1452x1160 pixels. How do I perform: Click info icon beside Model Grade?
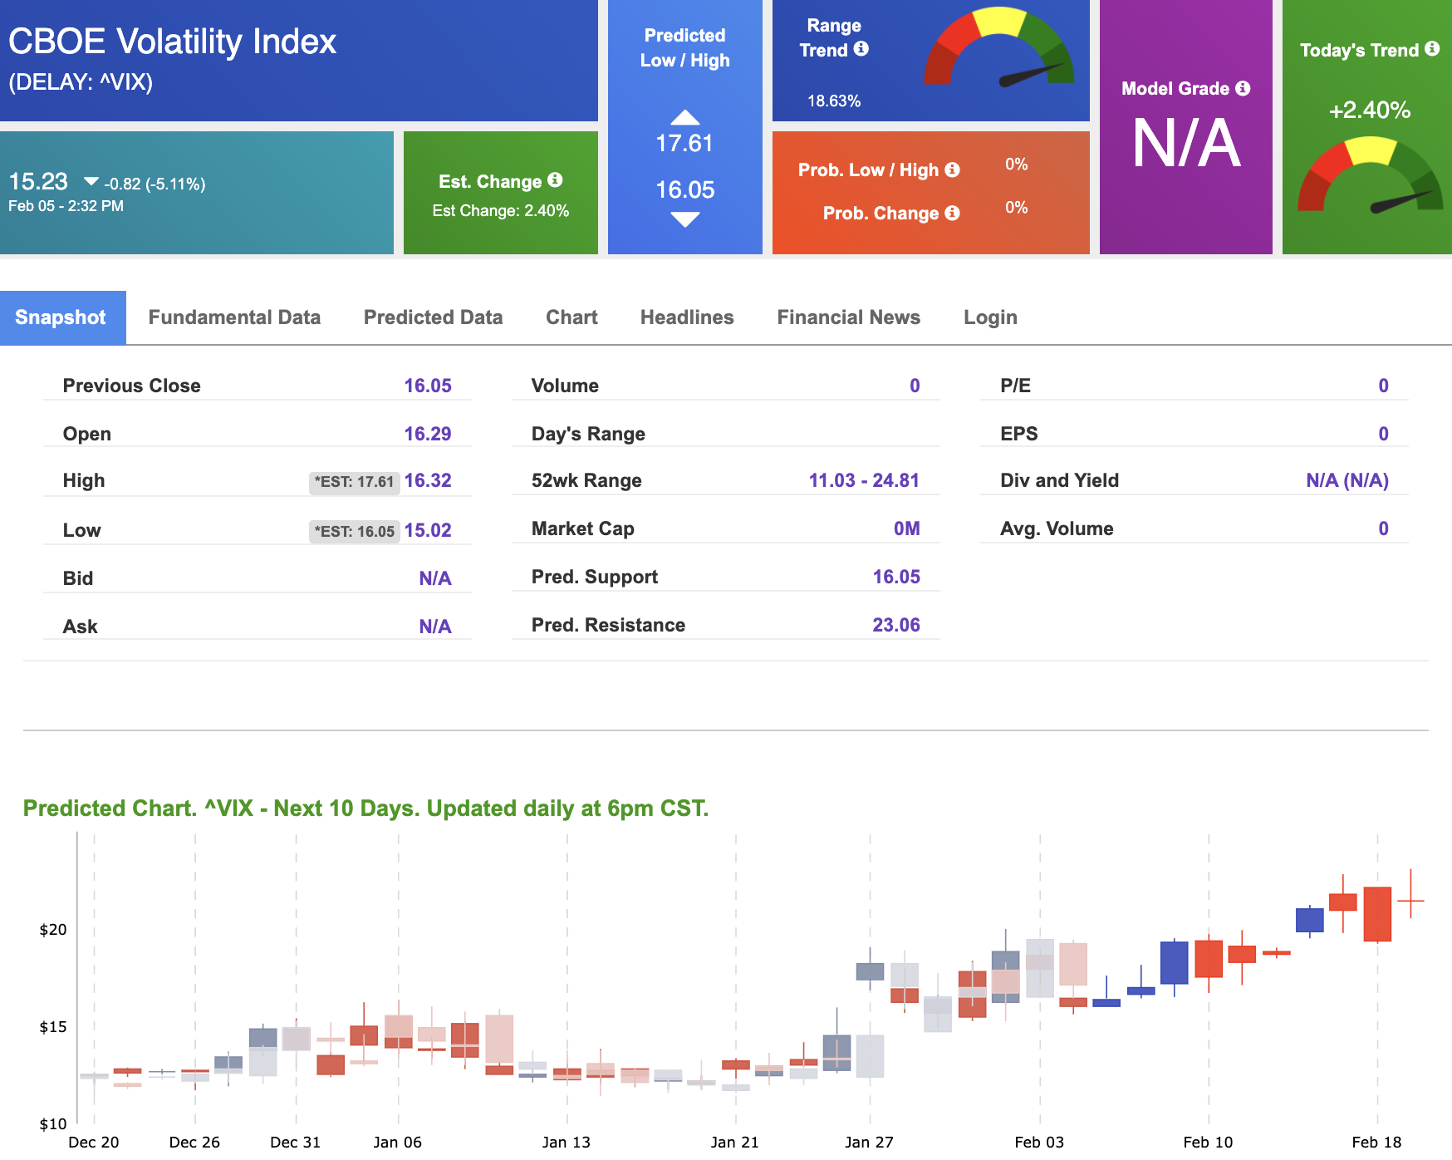point(1243,88)
